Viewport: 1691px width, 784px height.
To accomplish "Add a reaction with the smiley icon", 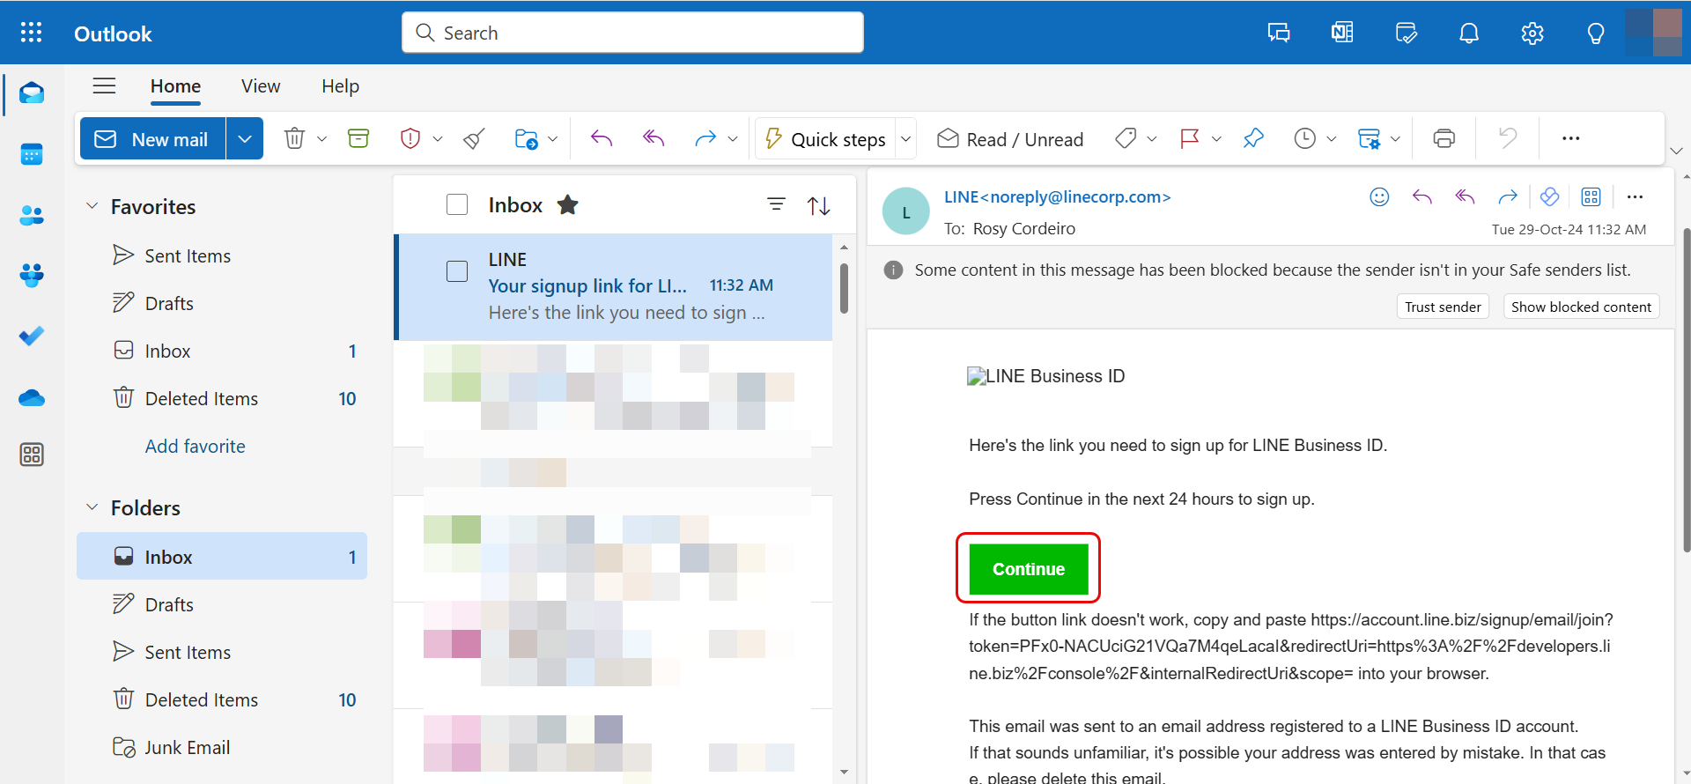I will coord(1379,197).
